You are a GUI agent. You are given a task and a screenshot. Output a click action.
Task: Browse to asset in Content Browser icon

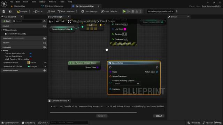click(10, 11)
